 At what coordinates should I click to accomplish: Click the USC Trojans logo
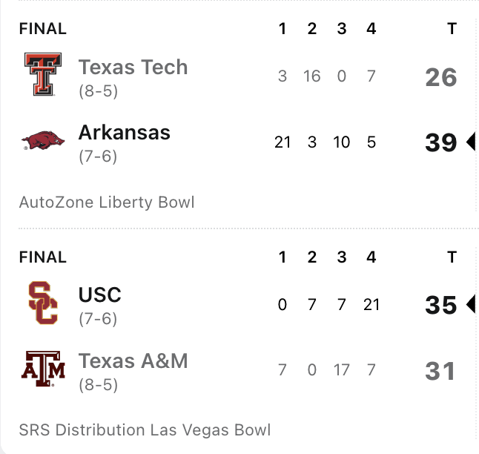[x=43, y=303]
